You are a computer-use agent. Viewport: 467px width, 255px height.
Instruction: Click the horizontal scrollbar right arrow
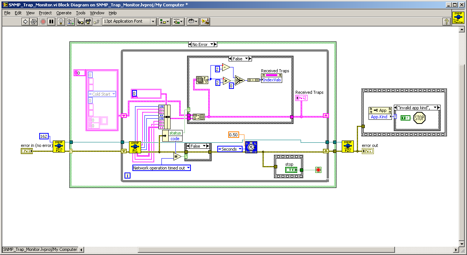point(455,250)
